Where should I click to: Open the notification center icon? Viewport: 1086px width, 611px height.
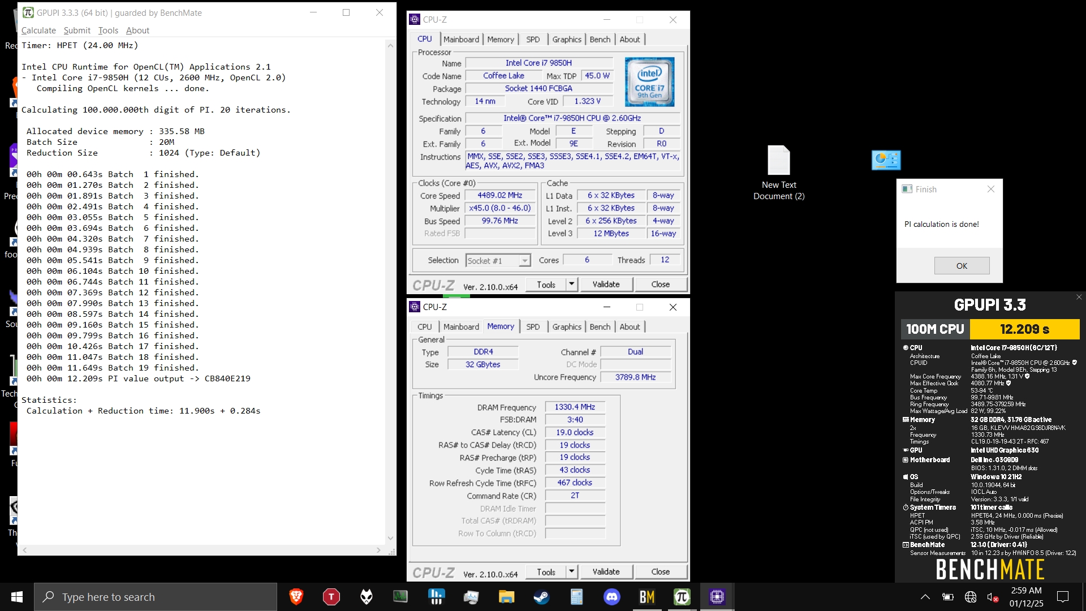[x=1063, y=597]
